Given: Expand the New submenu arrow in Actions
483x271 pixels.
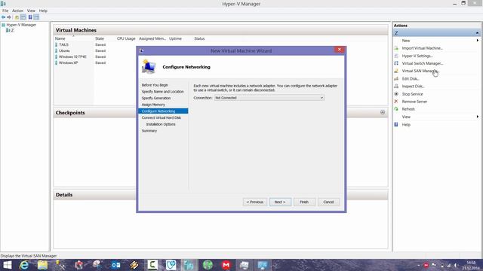Looking at the screenshot, I should tap(478, 41).
